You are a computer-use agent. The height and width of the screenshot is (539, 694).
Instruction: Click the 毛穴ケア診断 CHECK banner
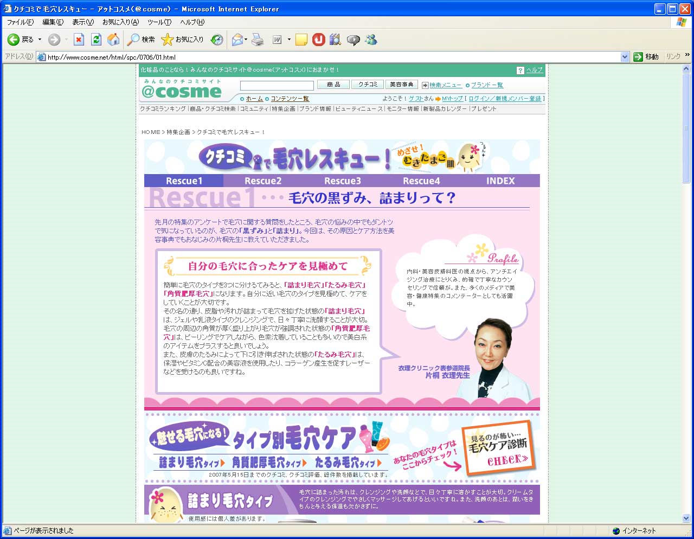coord(499,448)
